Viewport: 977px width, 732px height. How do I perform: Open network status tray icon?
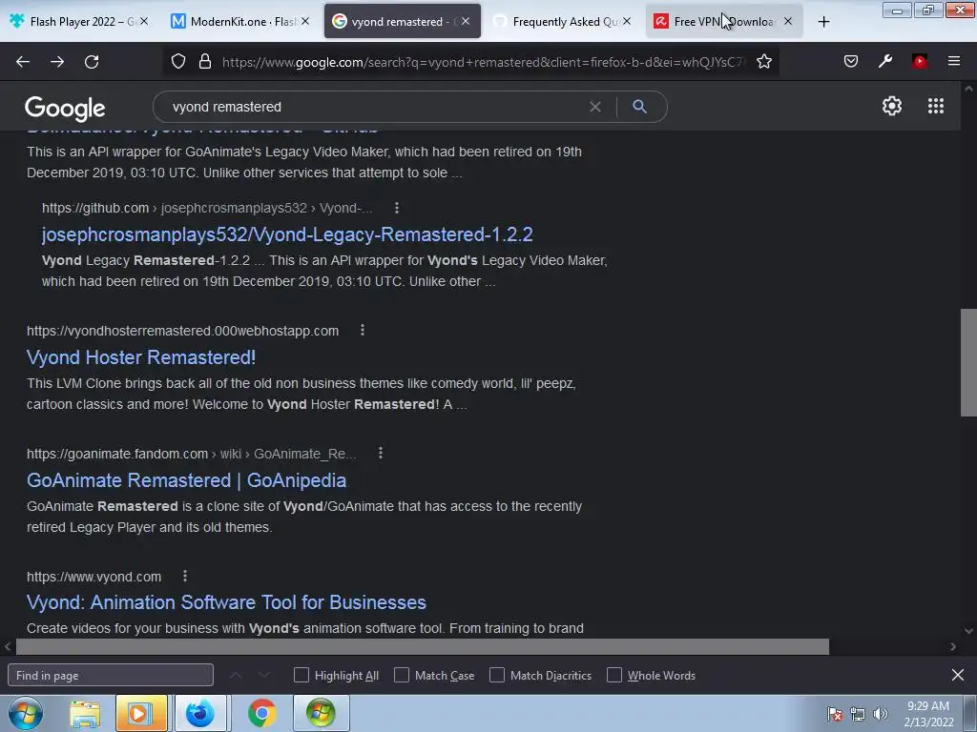coord(858,714)
